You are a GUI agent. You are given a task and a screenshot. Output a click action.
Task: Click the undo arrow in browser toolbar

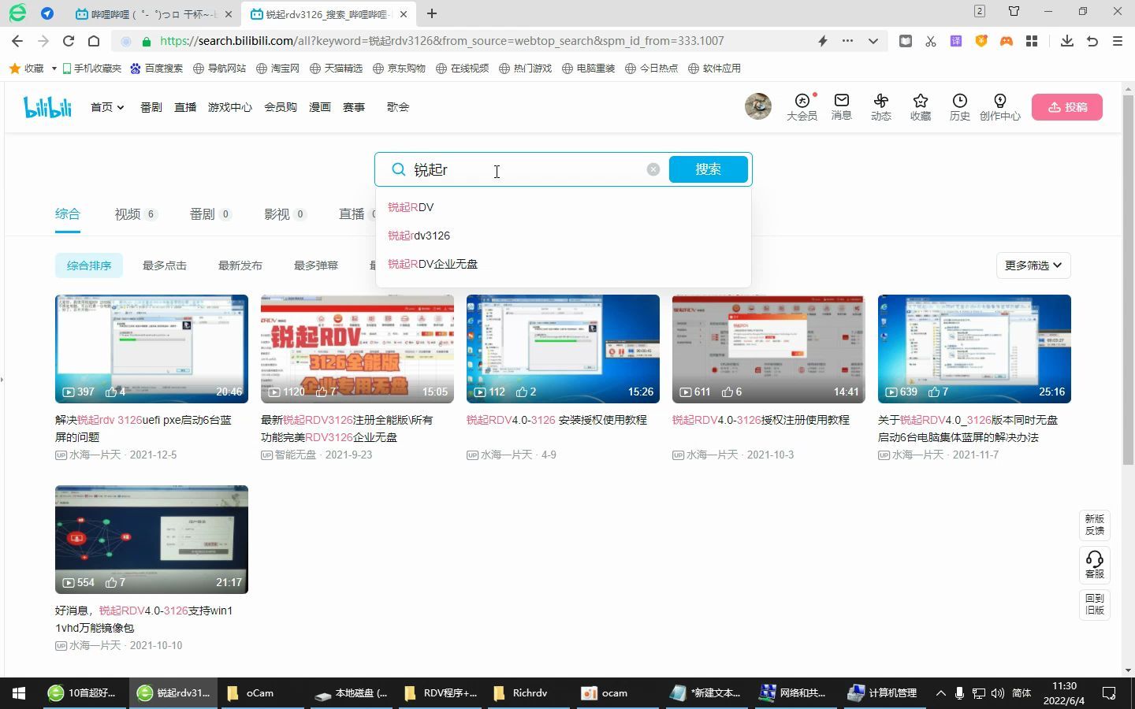pos(1092,41)
